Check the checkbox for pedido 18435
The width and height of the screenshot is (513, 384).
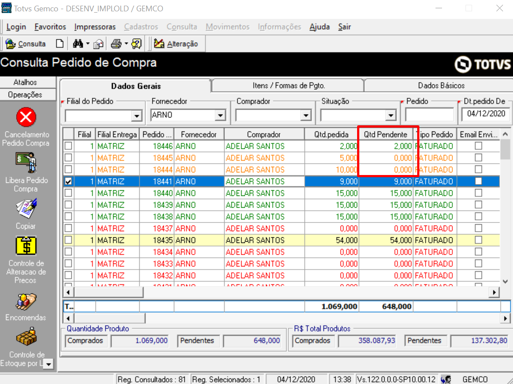(68, 240)
